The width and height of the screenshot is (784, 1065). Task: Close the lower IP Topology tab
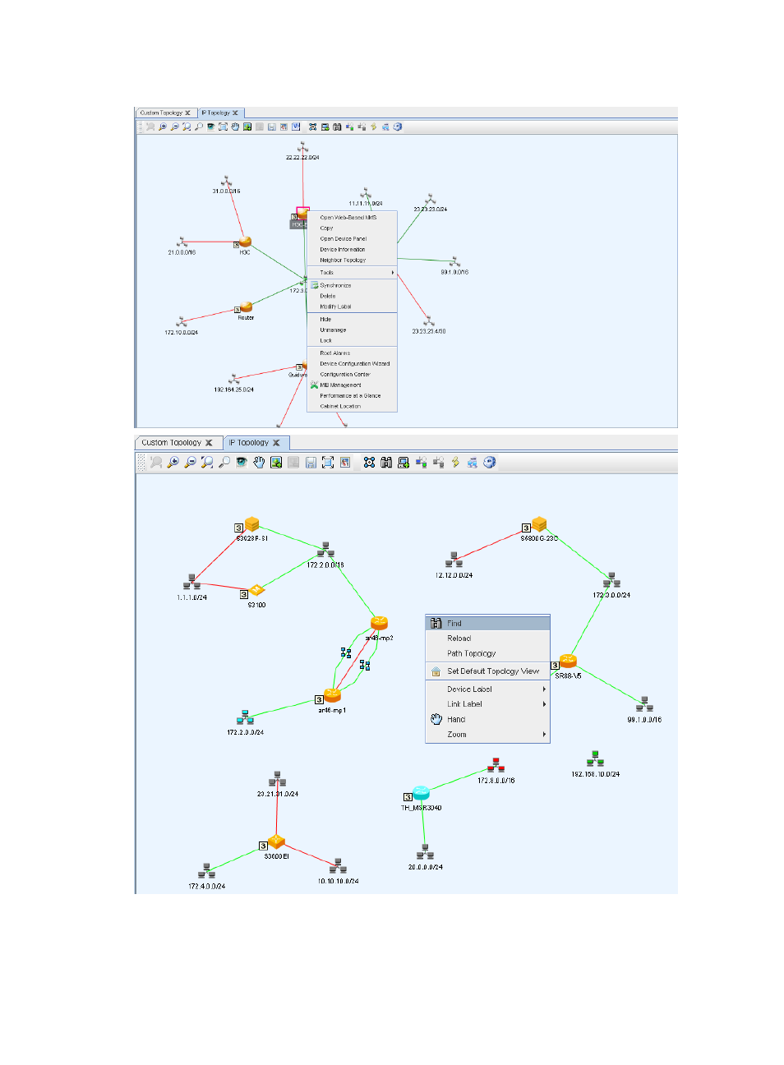pyautogui.click(x=277, y=443)
